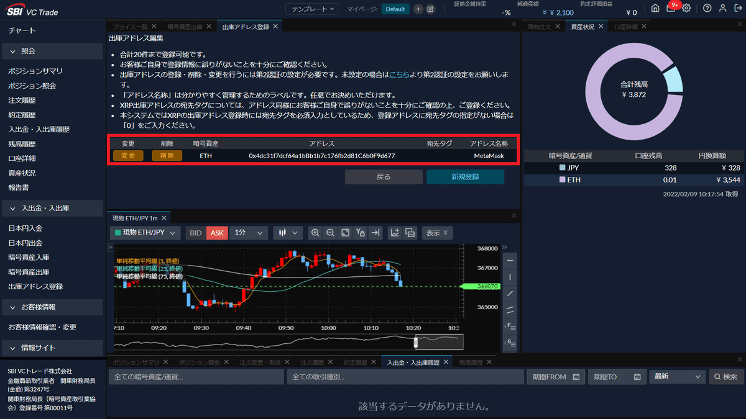
Task: Click the save chart image icon
Action: [x=410, y=233]
